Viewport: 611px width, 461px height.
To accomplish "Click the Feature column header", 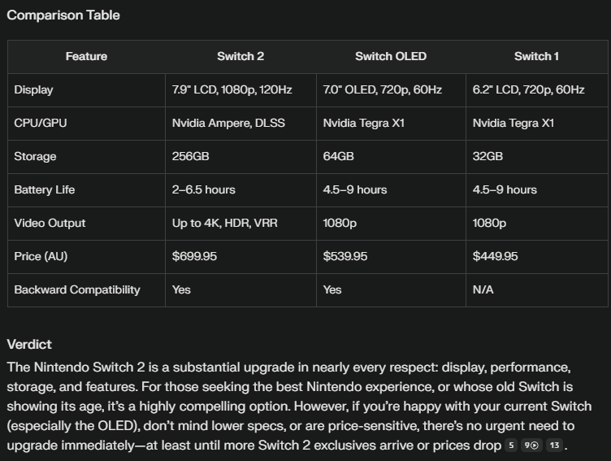I will [x=86, y=57].
